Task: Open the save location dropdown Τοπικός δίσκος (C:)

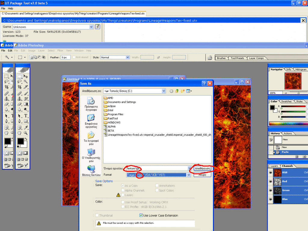Action: click(x=163, y=91)
